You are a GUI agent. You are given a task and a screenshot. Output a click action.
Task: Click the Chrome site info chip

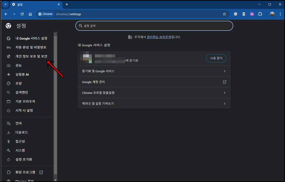(x=45, y=14)
